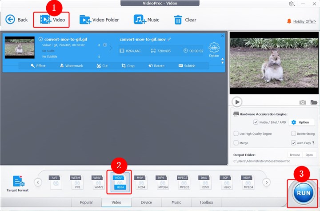Image resolution: width=320 pixels, height=211 pixels.
Task: Toggle the Auto Copy checkbox
Action: [293, 143]
